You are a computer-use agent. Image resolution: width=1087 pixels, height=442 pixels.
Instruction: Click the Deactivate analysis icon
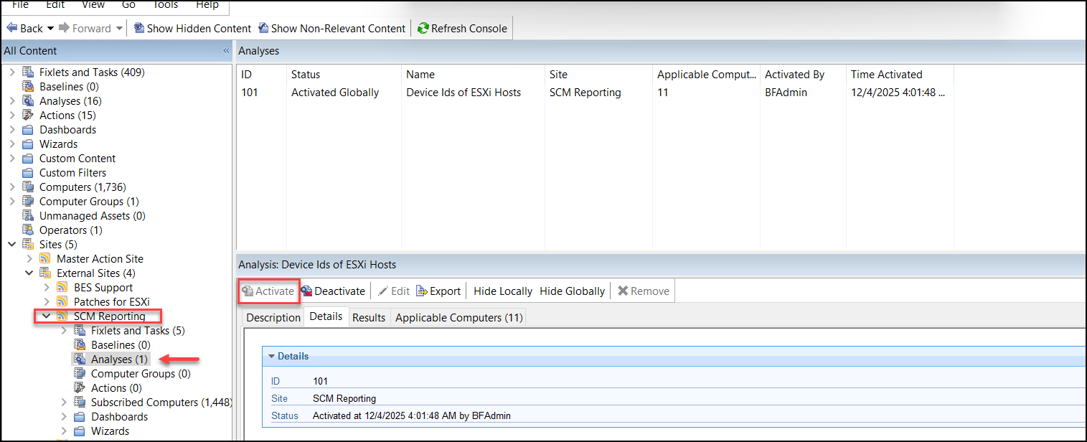point(306,291)
